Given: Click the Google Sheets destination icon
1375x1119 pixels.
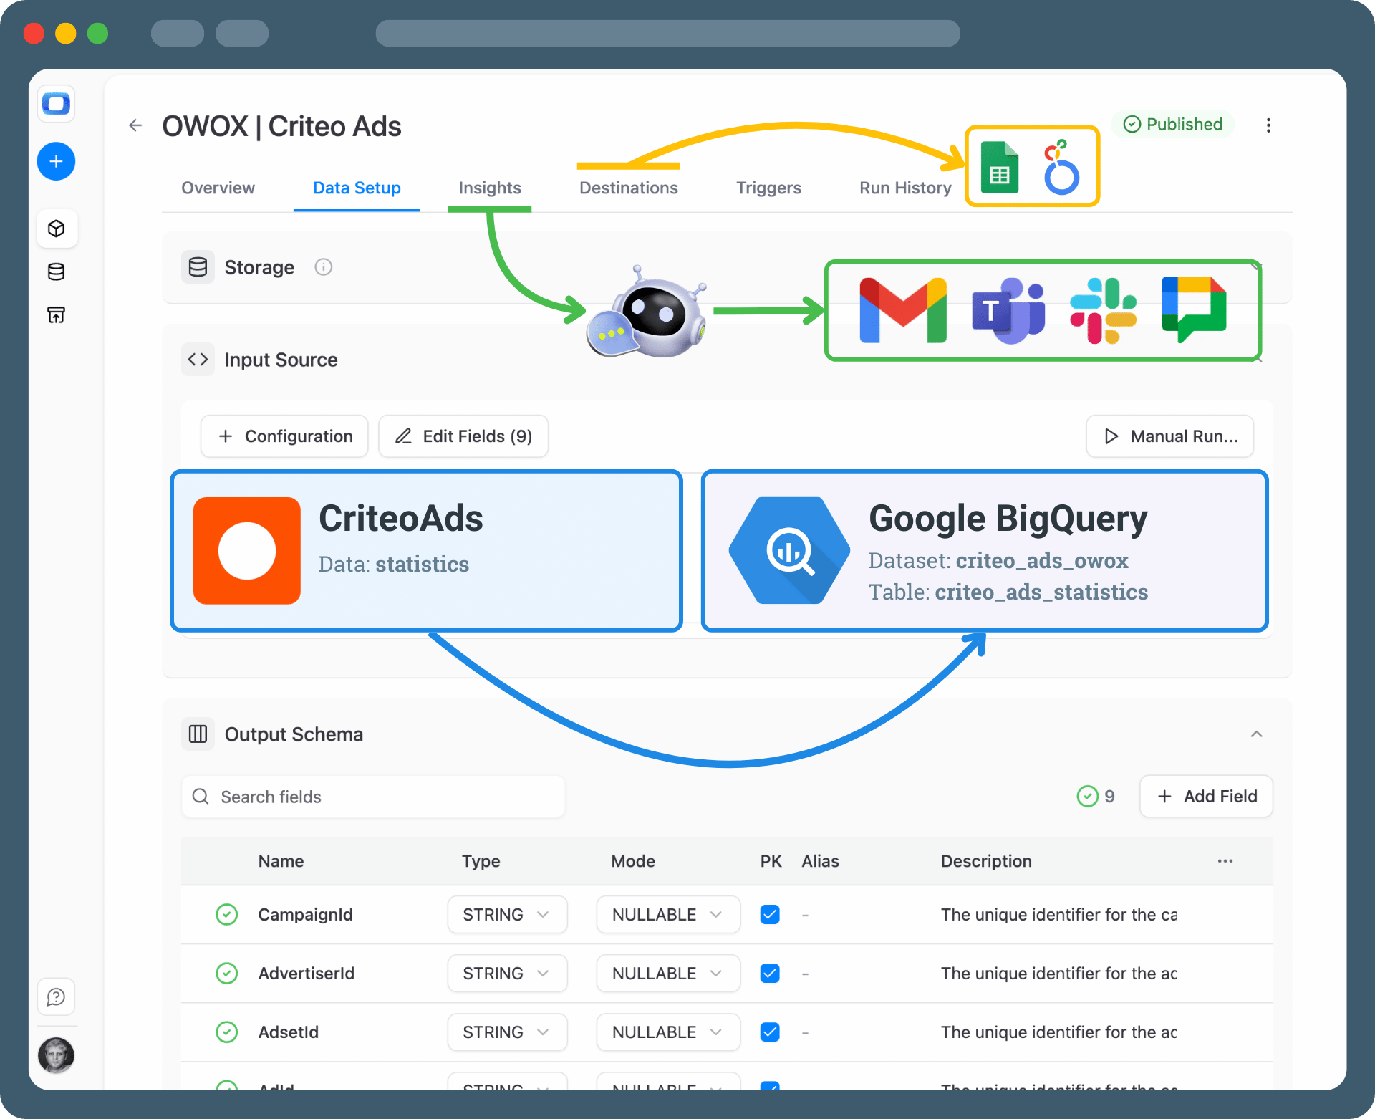Looking at the screenshot, I should click(1000, 168).
